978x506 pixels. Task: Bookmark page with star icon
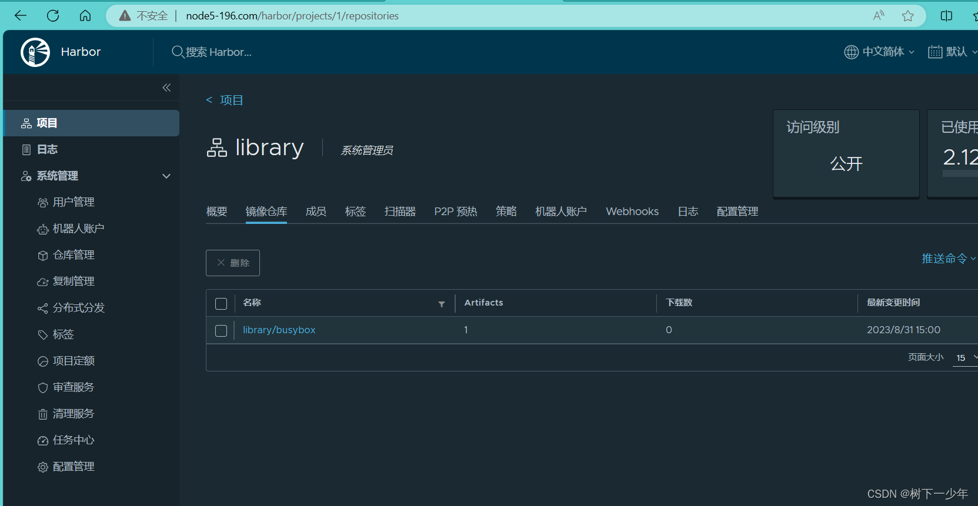click(x=908, y=16)
